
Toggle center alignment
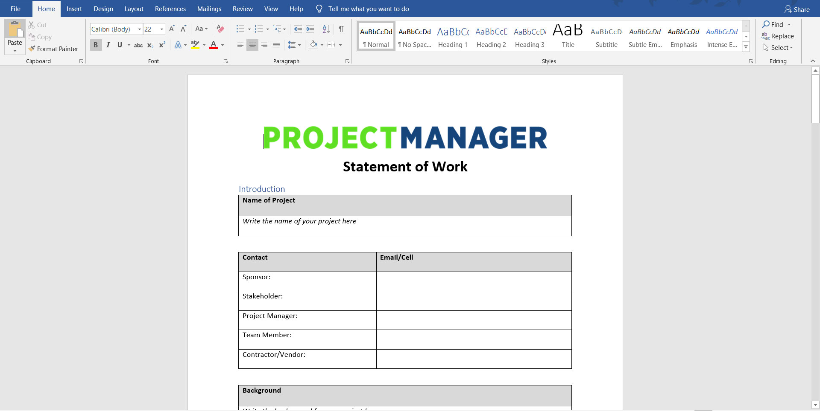click(x=252, y=45)
